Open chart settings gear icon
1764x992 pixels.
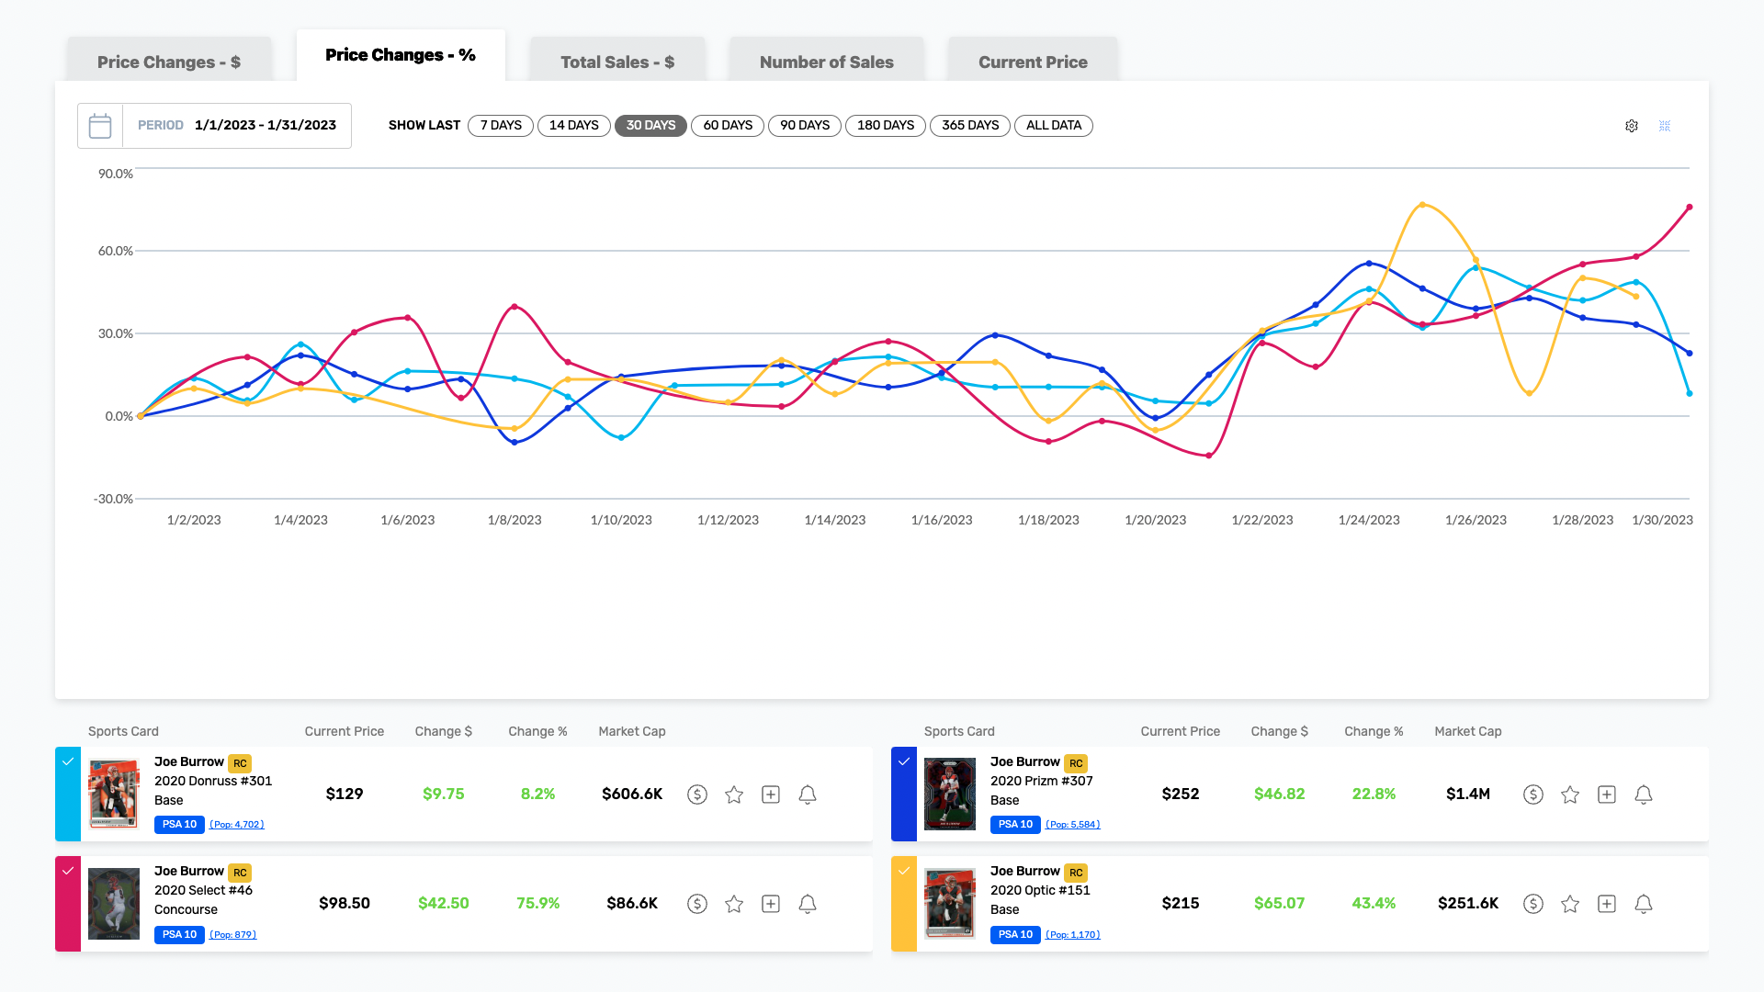click(x=1632, y=126)
